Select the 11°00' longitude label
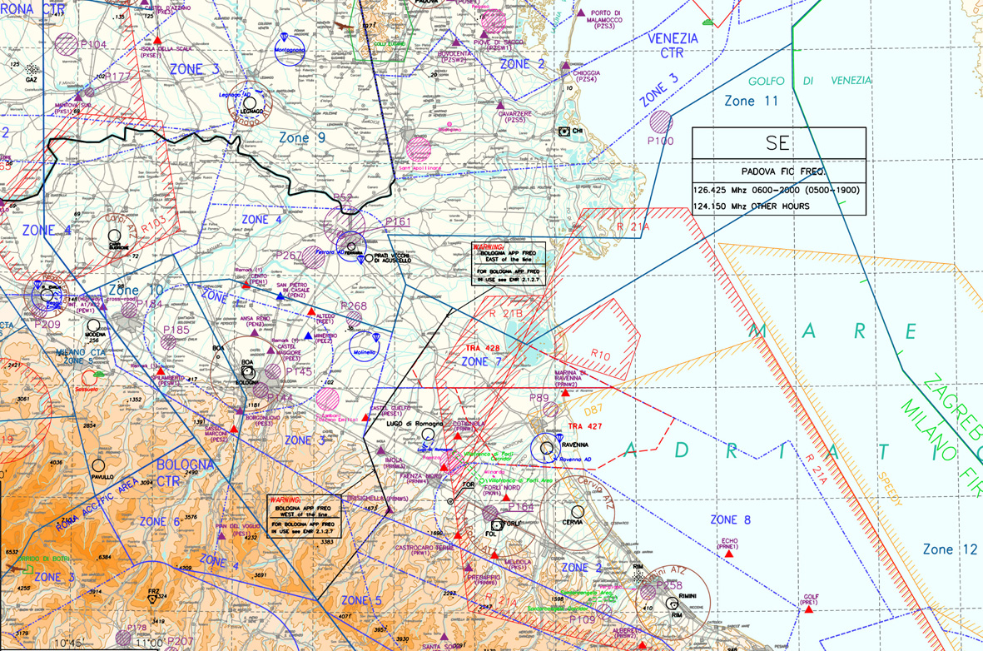This screenshot has height=651, width=983. click(149, 643)
